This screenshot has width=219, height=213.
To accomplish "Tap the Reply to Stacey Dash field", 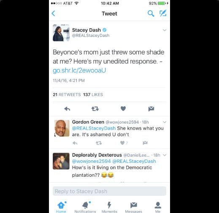I will [109, 191].
